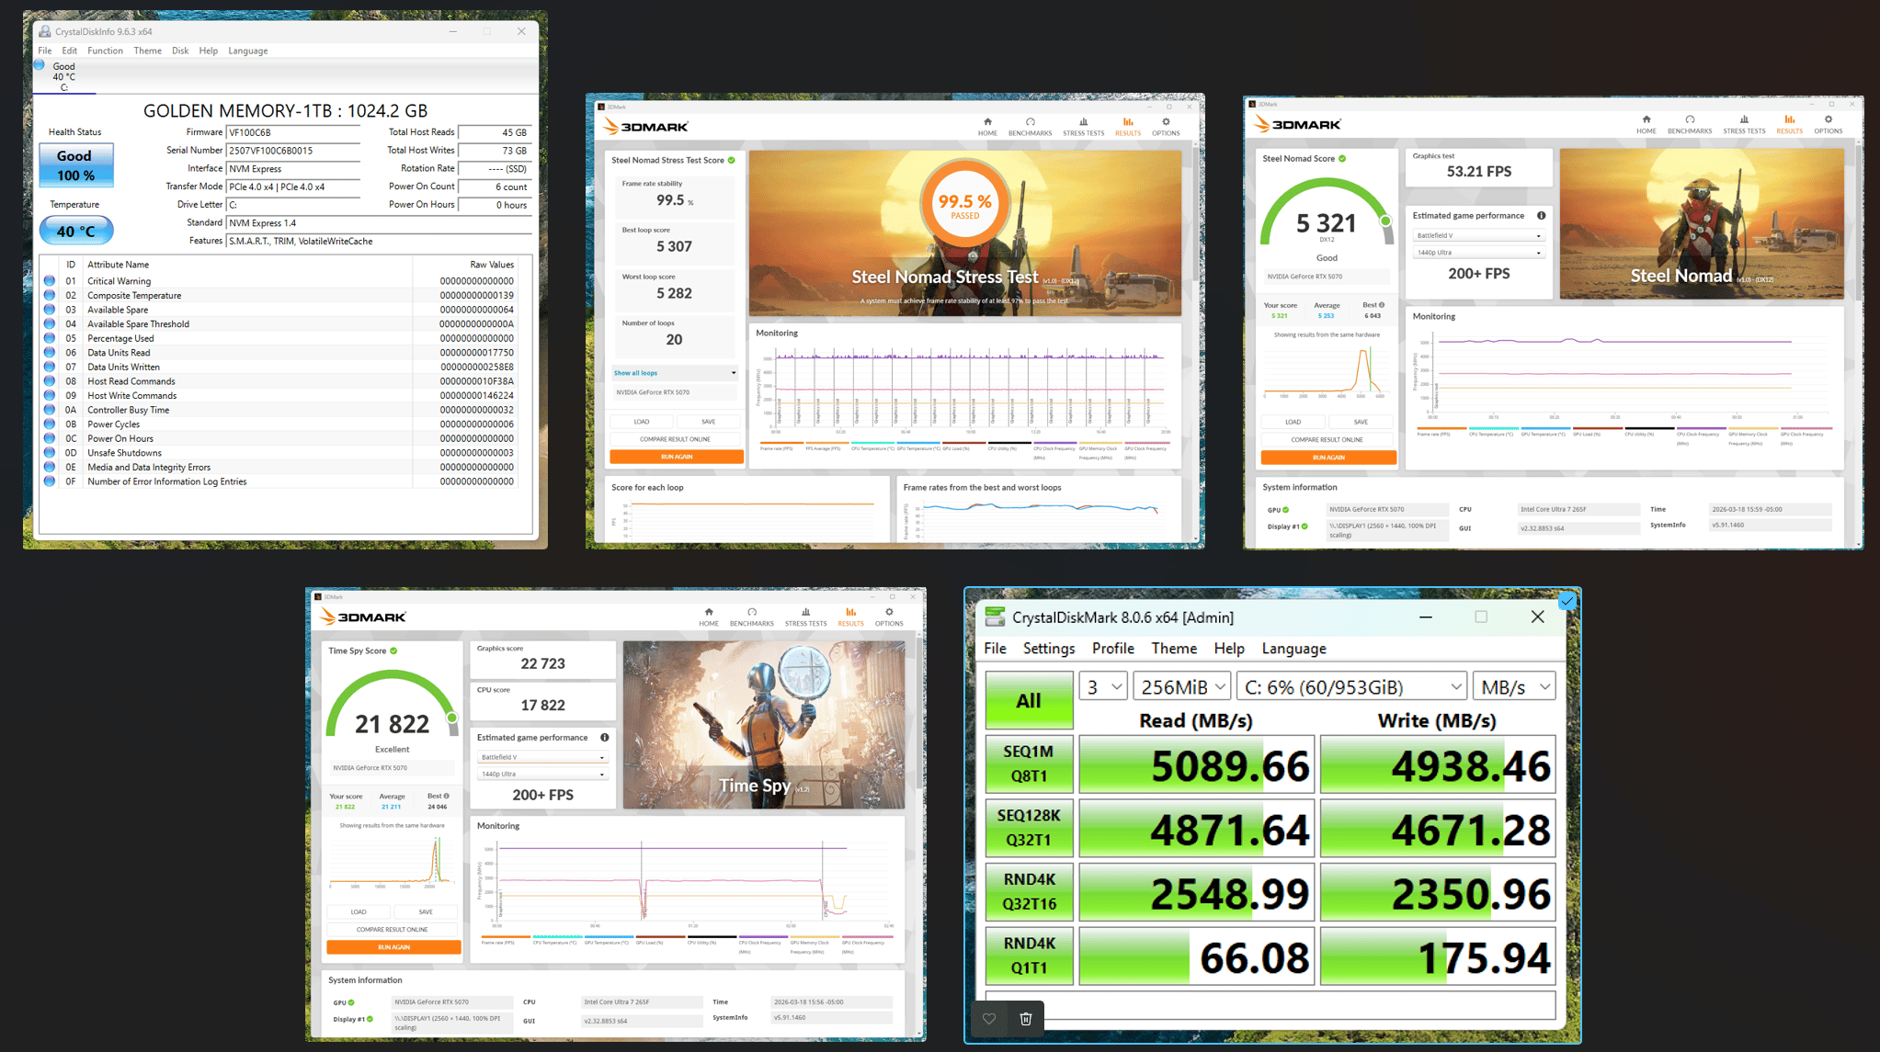Go to Home in the Time Spy window
The image size is (1880, 1052).
coord(708,616)
